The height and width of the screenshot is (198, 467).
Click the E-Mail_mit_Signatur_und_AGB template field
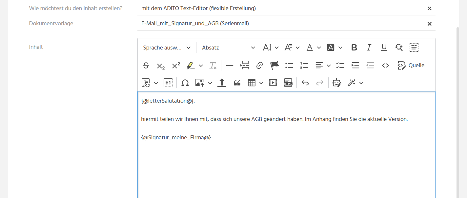point(286,23)
